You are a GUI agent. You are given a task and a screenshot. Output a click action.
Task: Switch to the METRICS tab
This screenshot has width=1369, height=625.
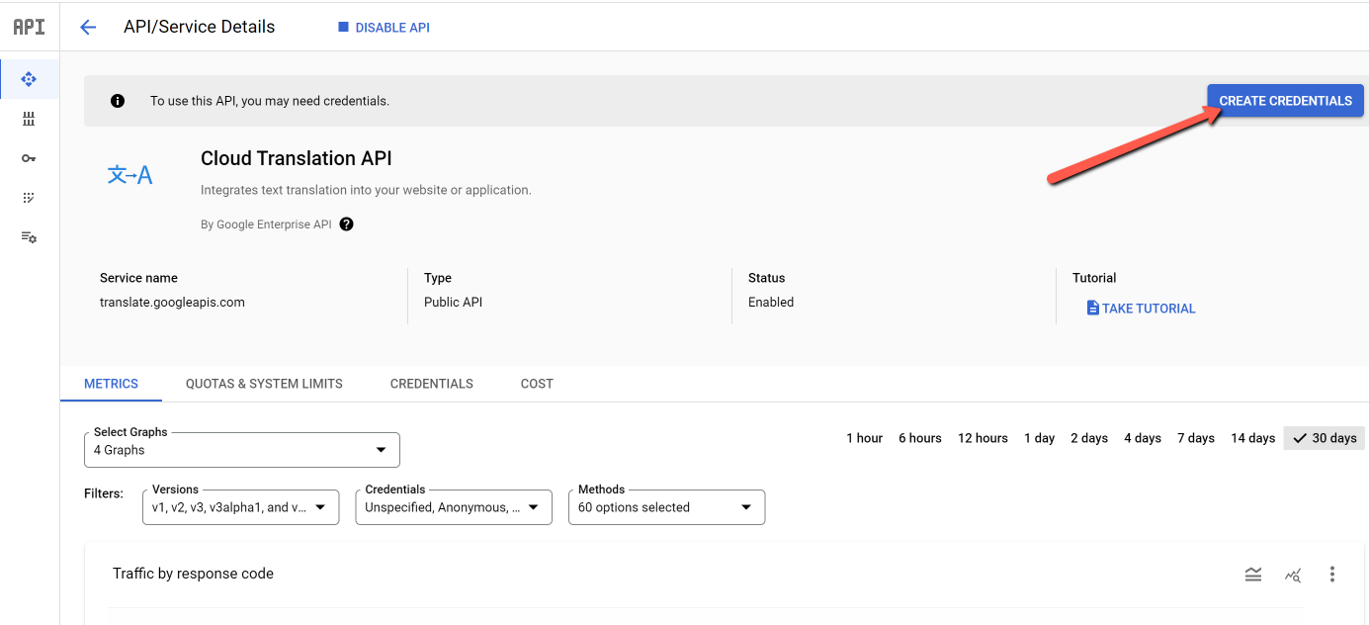click(111, 384)
